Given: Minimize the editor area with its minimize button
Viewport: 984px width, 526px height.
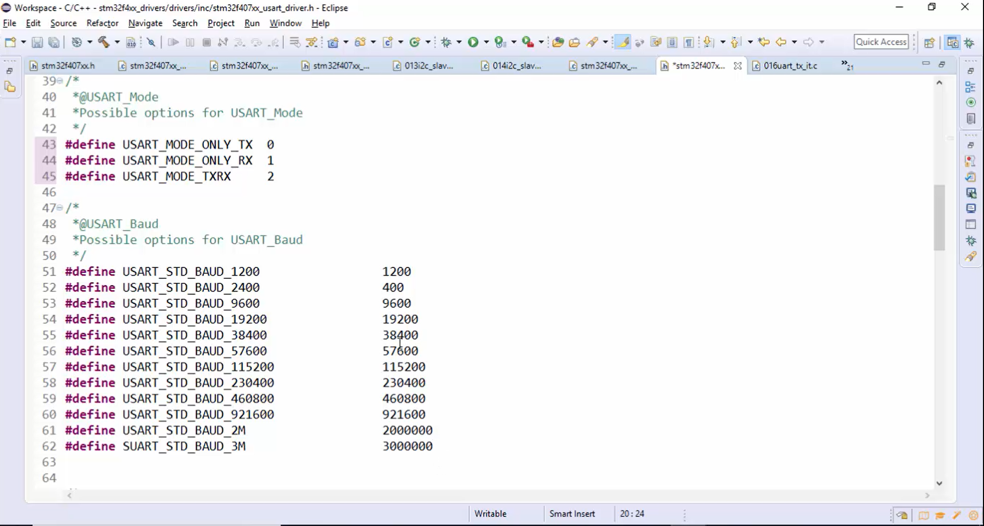Looking at the screenshot, I should 926,64.
